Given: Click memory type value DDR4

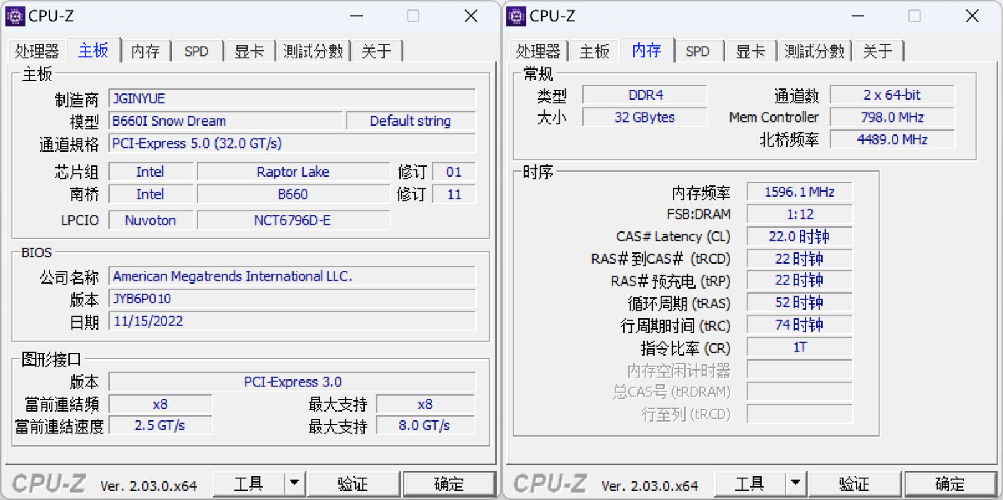Looking at the screenshot, I should 645,95.
